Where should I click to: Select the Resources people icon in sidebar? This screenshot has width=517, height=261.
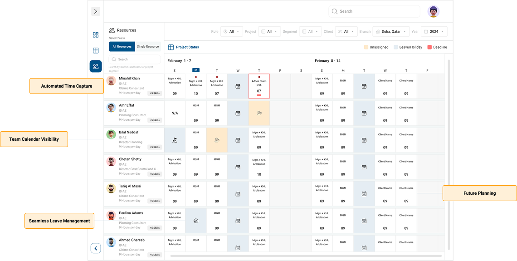click(x=96, y=66)
